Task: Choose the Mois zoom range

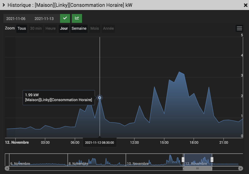Action: point(95,29)
